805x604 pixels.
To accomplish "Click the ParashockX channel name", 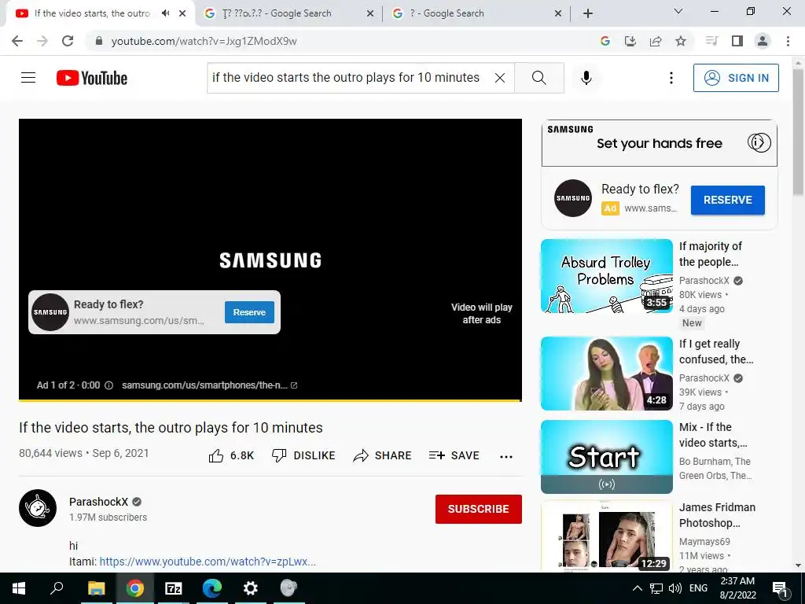I will [98, 502].
